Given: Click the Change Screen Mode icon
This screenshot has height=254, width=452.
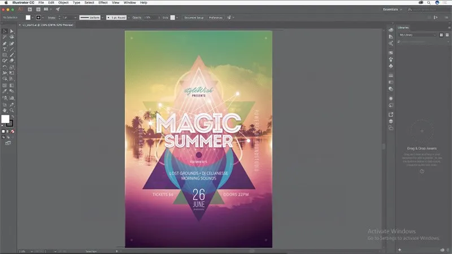Looking at the screenshot, I should (8, 143).
